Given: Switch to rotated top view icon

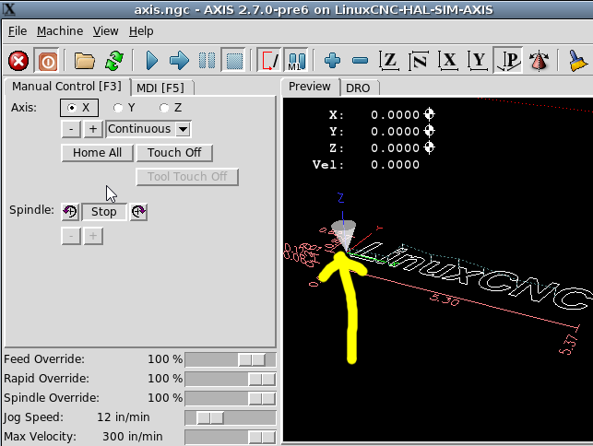Looking at the screenshot, I should [x=419, y=61].
